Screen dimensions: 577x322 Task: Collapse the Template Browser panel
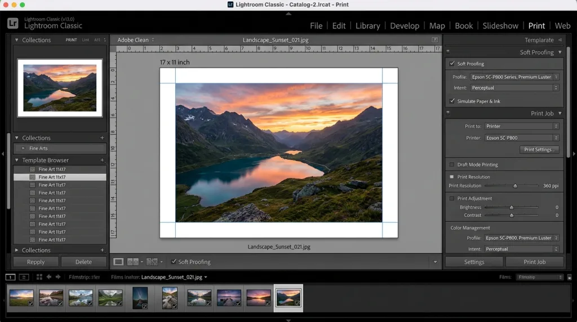[x=16, y=160]
